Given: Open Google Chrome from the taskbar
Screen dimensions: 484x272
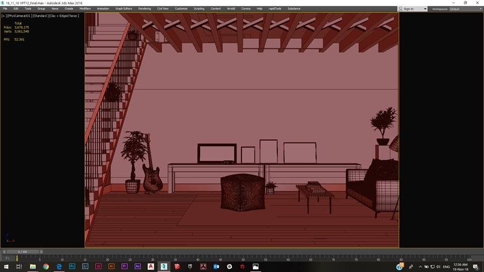Looking at the screenshot, I should (46, 266).
